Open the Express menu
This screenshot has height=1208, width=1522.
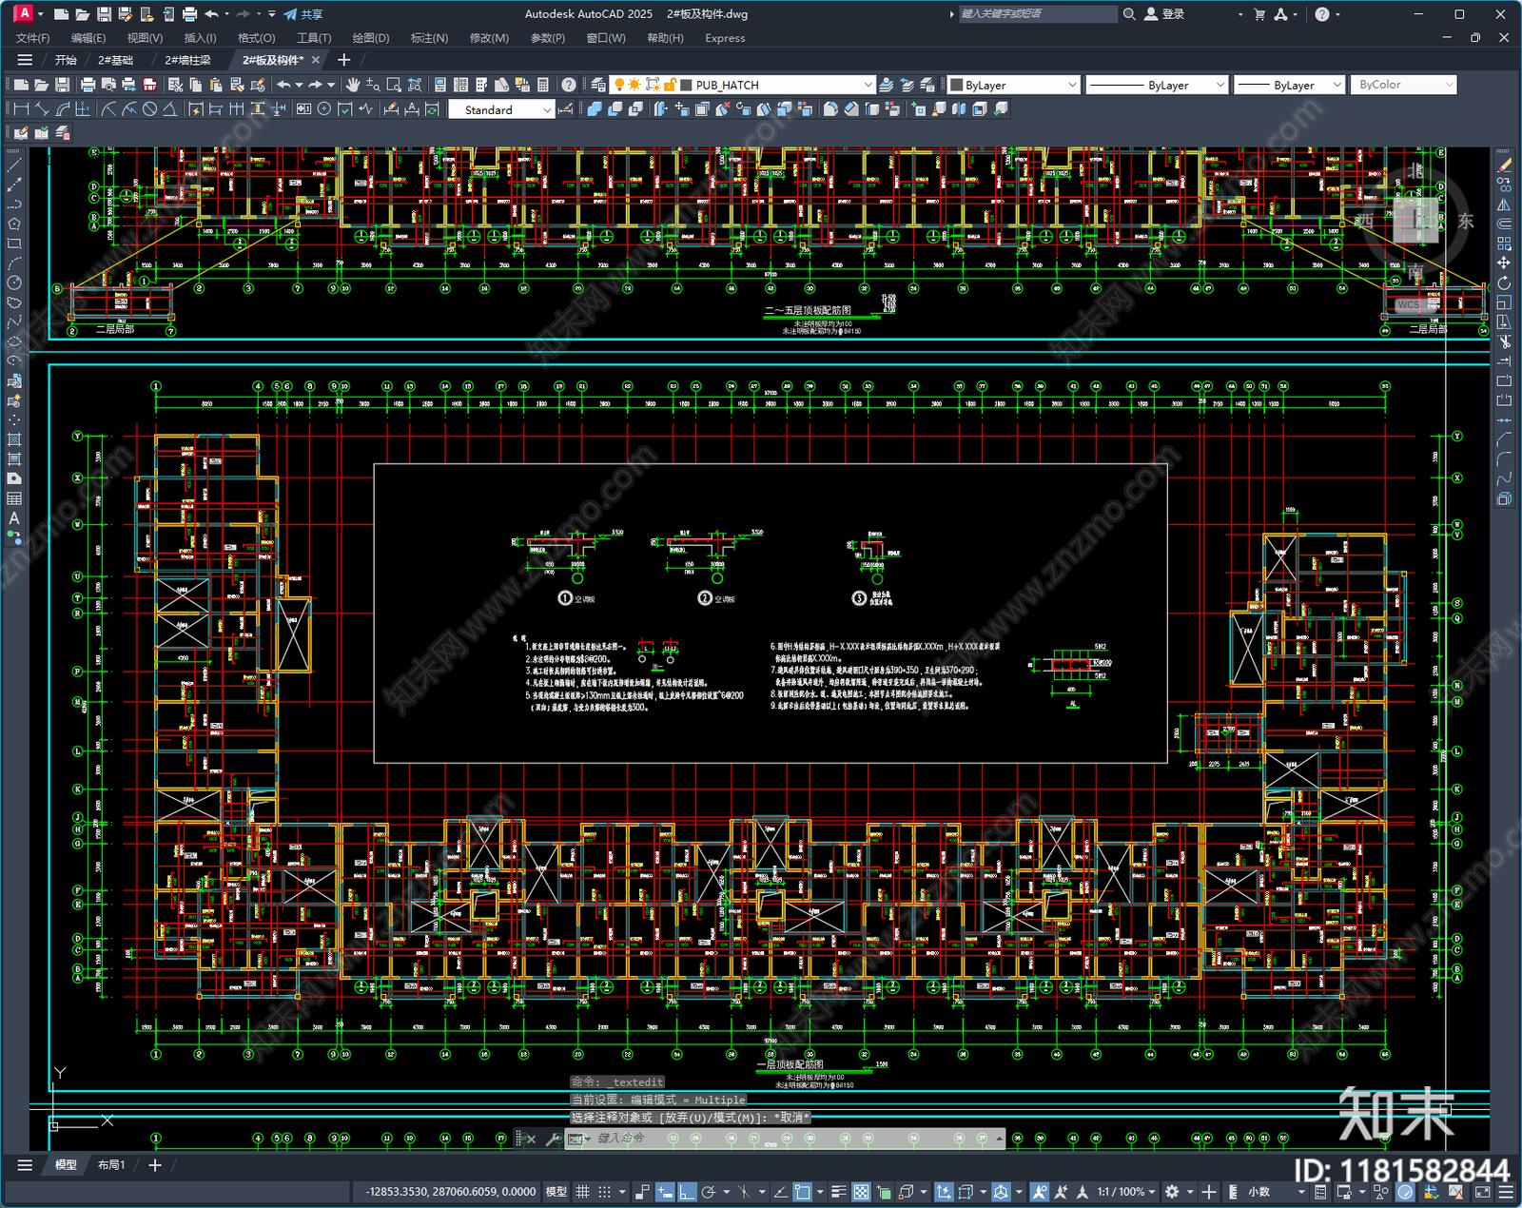pyautogui.click(x=725, y=38)
